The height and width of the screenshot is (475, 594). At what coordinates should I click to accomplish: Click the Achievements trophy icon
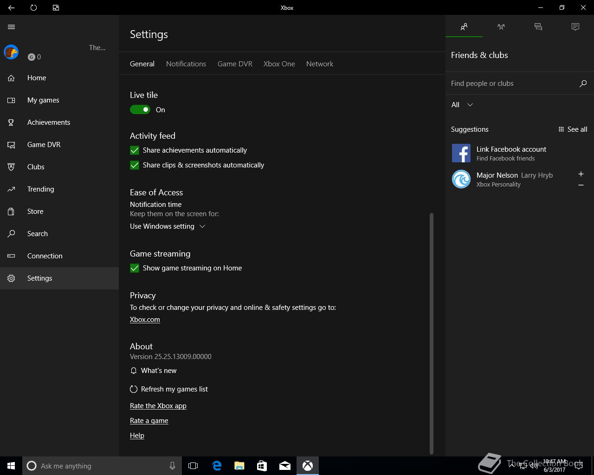pyautogui.click(x=11, y=122)
